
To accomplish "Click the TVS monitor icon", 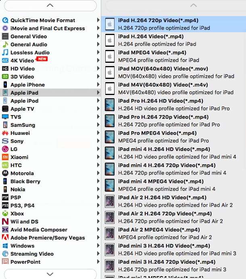I will point(5,117).
